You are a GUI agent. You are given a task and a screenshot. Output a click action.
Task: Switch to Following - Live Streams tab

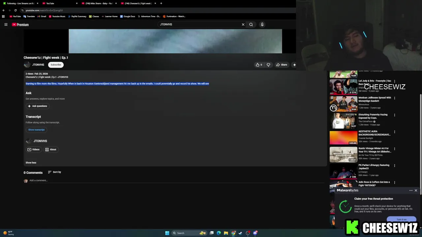click(x=20, y=3)
